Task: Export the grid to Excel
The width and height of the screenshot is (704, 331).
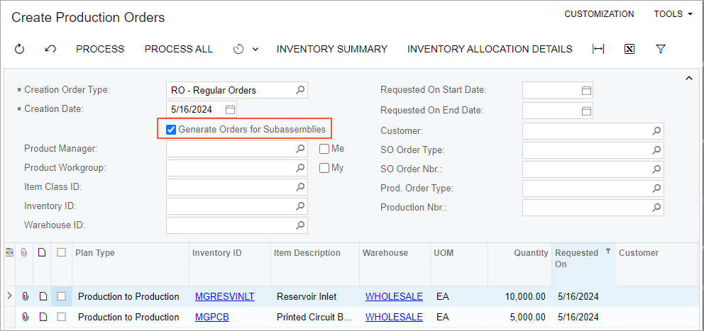Action: point(629,49)
